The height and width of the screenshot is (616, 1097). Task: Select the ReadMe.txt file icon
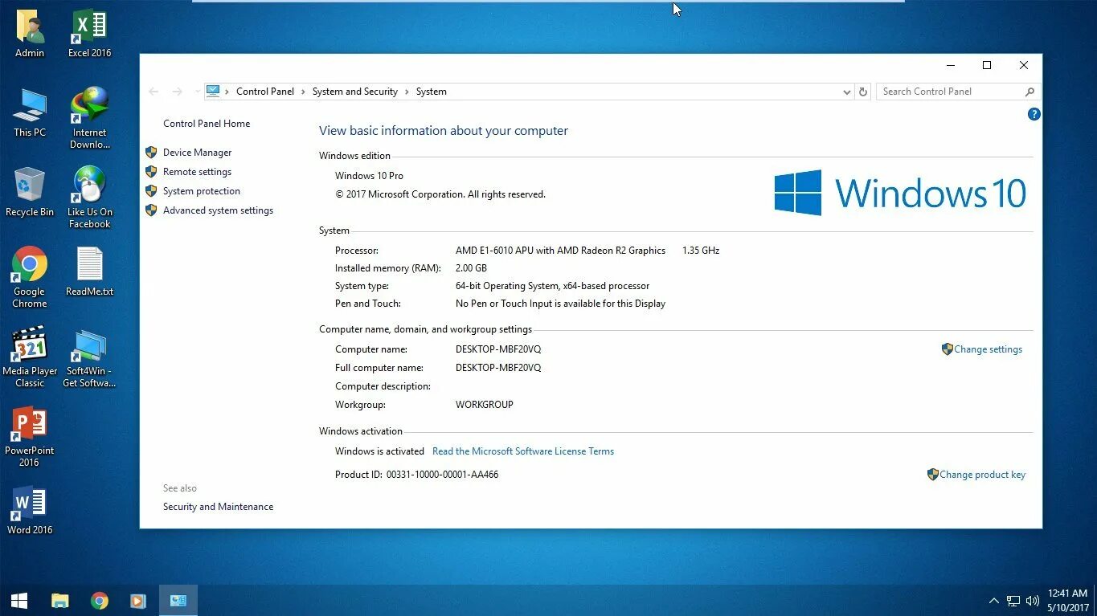click(89, 271)
